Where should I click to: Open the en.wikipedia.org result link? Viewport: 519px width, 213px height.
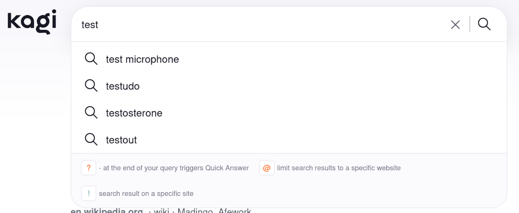click(107, 210)
